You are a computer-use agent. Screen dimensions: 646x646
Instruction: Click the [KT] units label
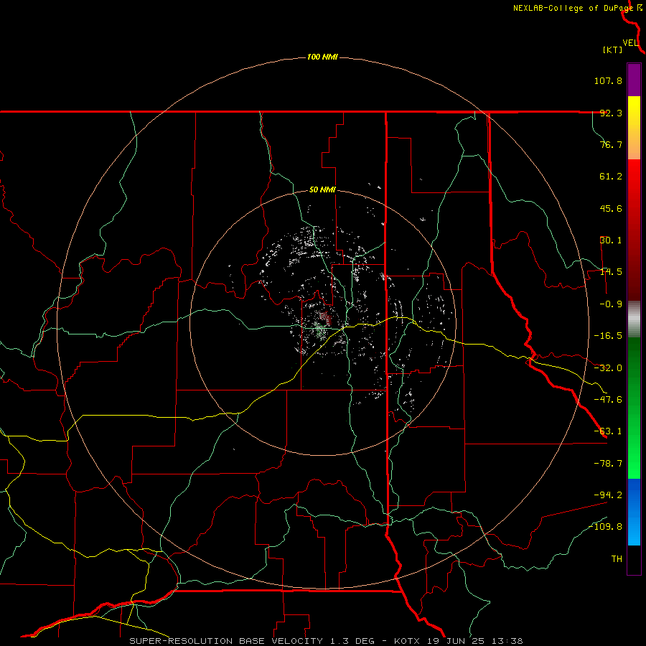coord(613,50)
